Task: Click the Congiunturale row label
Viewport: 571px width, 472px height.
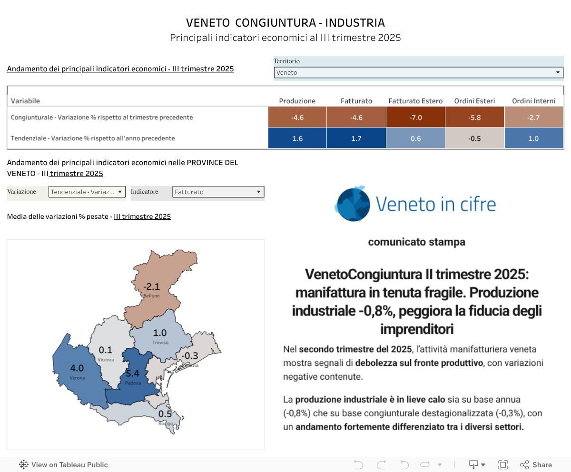Action: click(x=102, y=117)
